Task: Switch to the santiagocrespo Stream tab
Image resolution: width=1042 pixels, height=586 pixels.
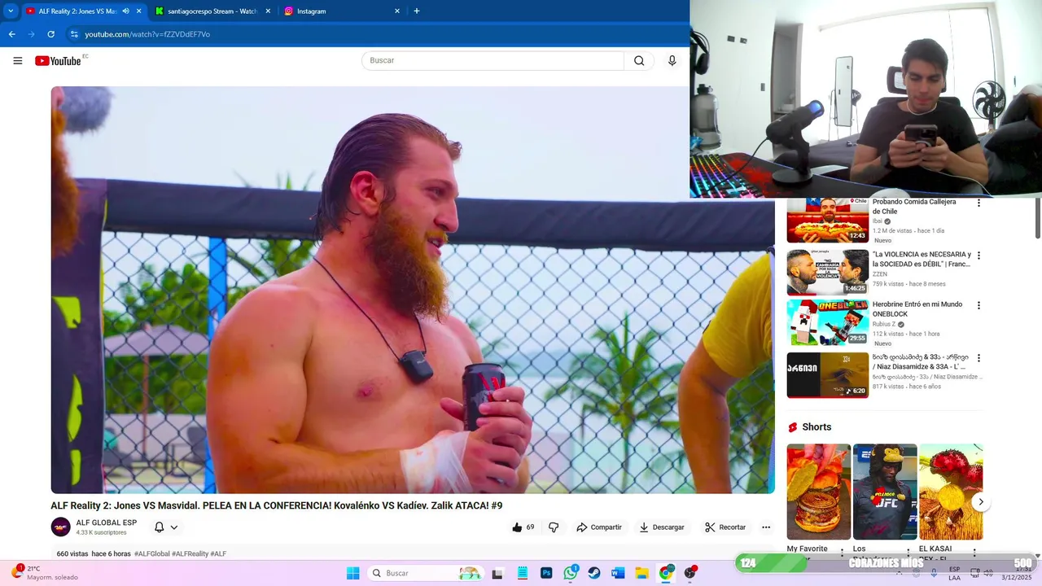Action: [x=212, y=11]
